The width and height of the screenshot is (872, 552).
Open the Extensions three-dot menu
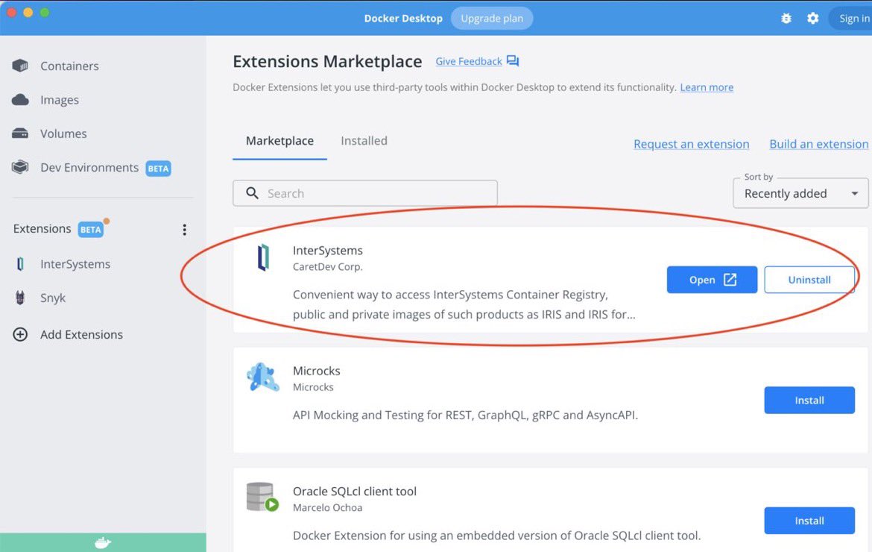(185, 230)
